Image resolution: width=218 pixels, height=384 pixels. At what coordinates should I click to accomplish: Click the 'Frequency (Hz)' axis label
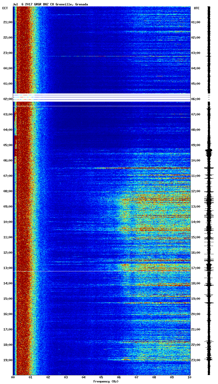pyautogui.click(x=106, y=381)
